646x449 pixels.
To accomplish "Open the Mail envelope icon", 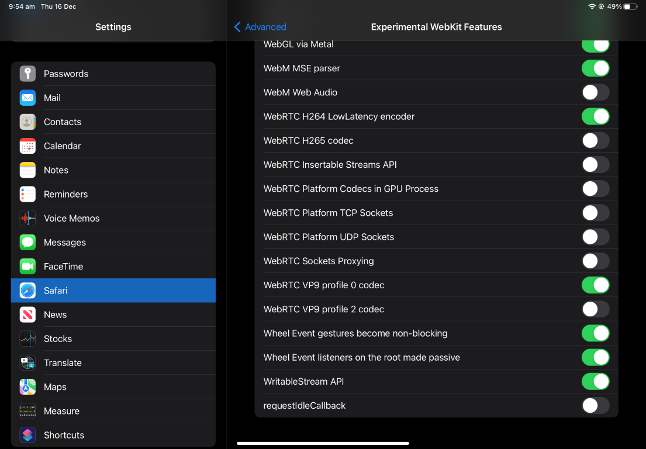I will (x=27, y=98).
